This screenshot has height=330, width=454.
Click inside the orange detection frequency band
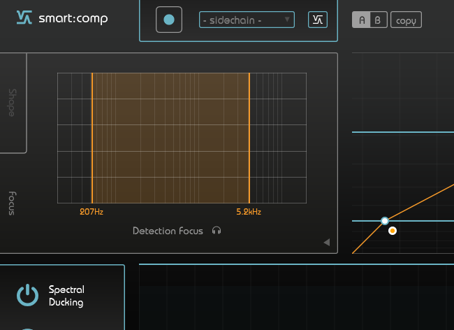click(x=170, y=138)
